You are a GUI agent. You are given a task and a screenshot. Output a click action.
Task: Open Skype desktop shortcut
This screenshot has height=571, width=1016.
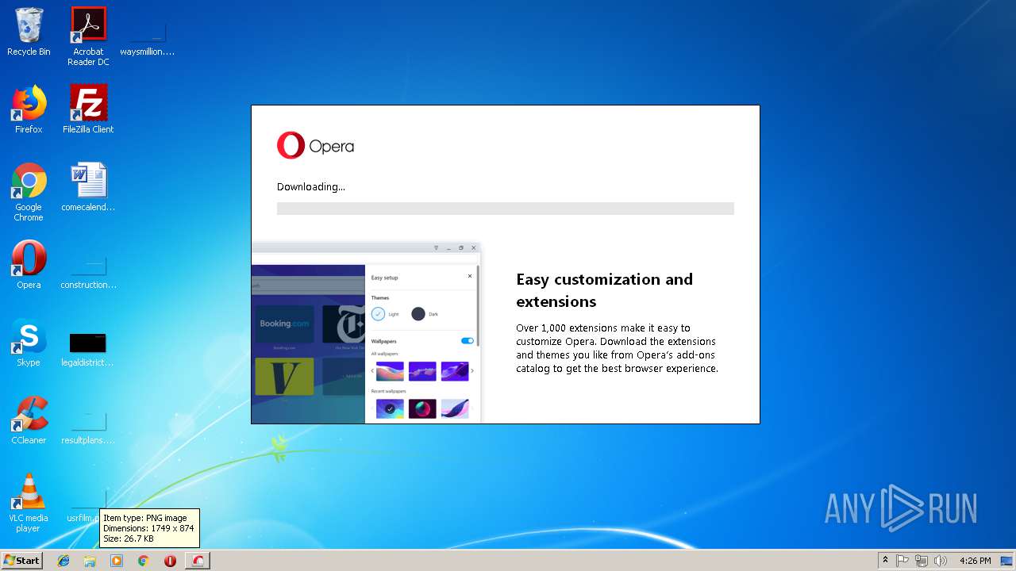pyautogui.click(x=29, y=343)
